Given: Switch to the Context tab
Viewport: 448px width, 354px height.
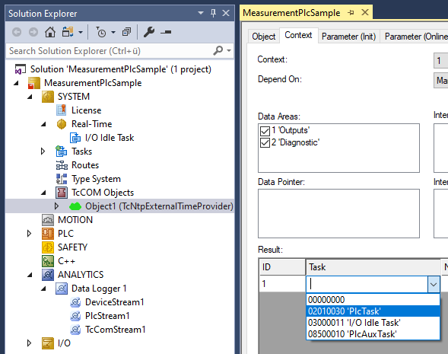Looking at the screenshot, I should coord(298,36).
